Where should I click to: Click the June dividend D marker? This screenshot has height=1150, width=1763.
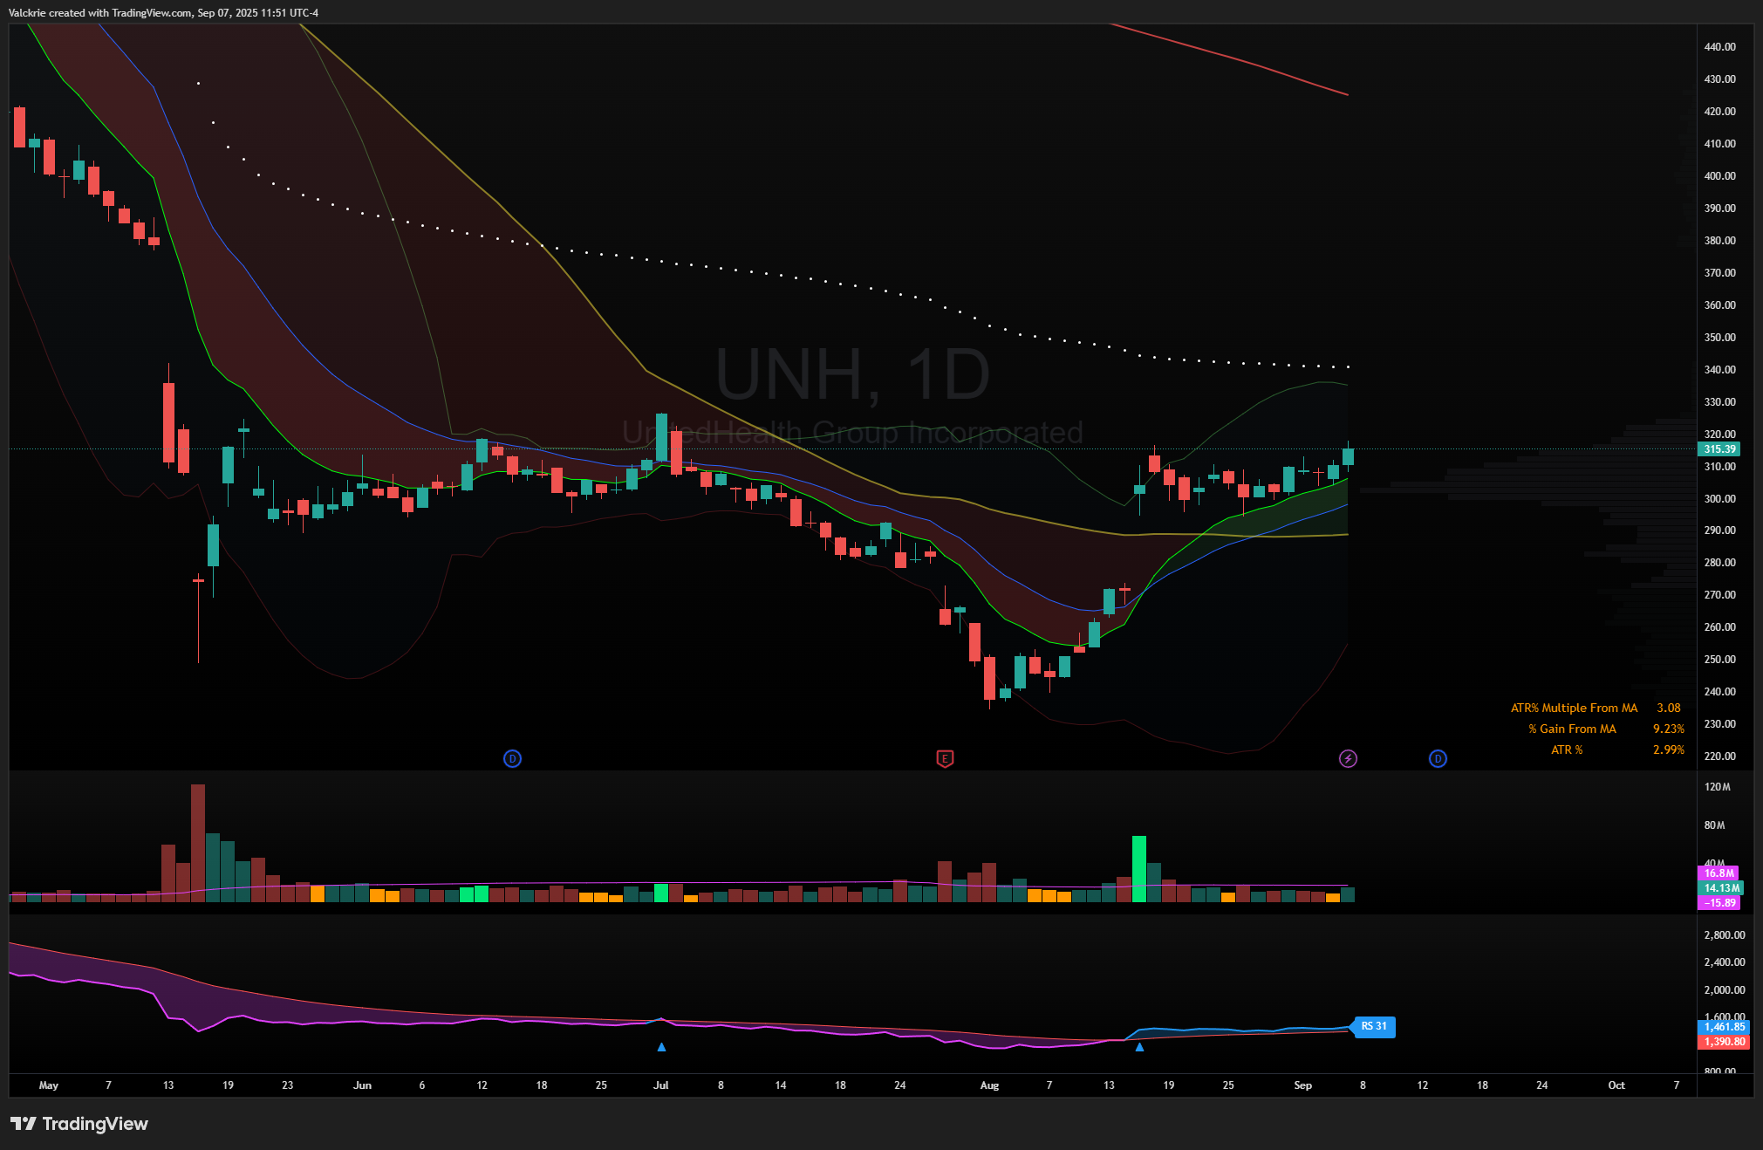pos(512,758)
